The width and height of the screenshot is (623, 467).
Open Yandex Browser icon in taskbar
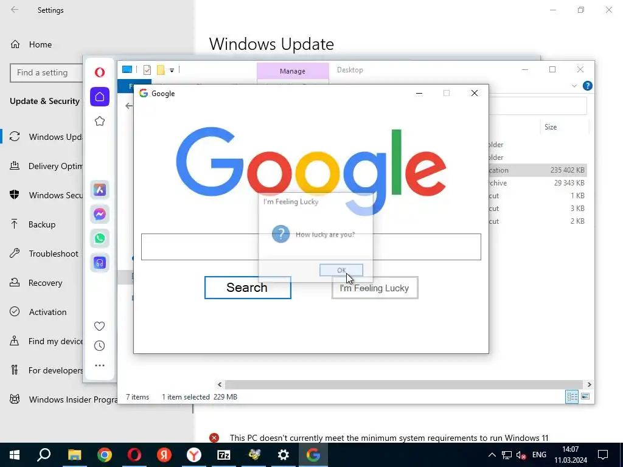coord(194,455)
